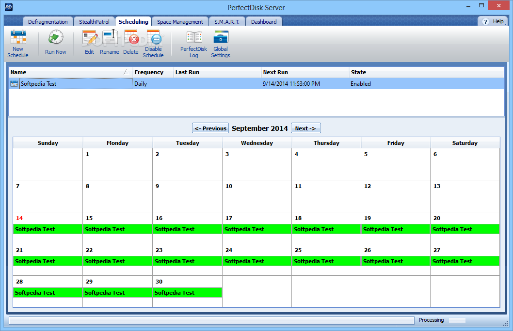This screenshot has width=513, height=331.
Task: Click the calendar day 1 cell
Action: 117,164
